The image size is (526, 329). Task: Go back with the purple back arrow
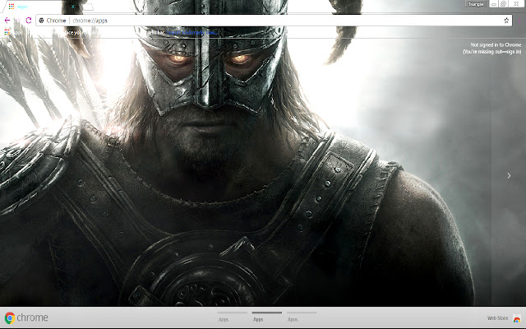point(7,21)
